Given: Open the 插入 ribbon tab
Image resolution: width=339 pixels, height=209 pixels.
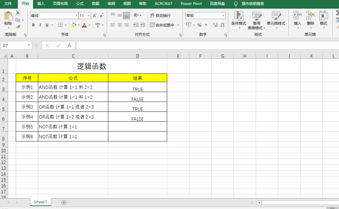Looking at the screenshot, I should (x=41, y=4).
